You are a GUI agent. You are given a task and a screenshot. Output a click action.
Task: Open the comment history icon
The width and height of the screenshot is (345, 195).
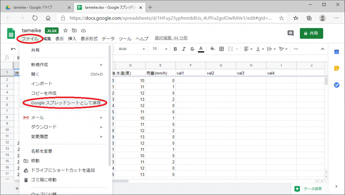(x=290, y=33)
